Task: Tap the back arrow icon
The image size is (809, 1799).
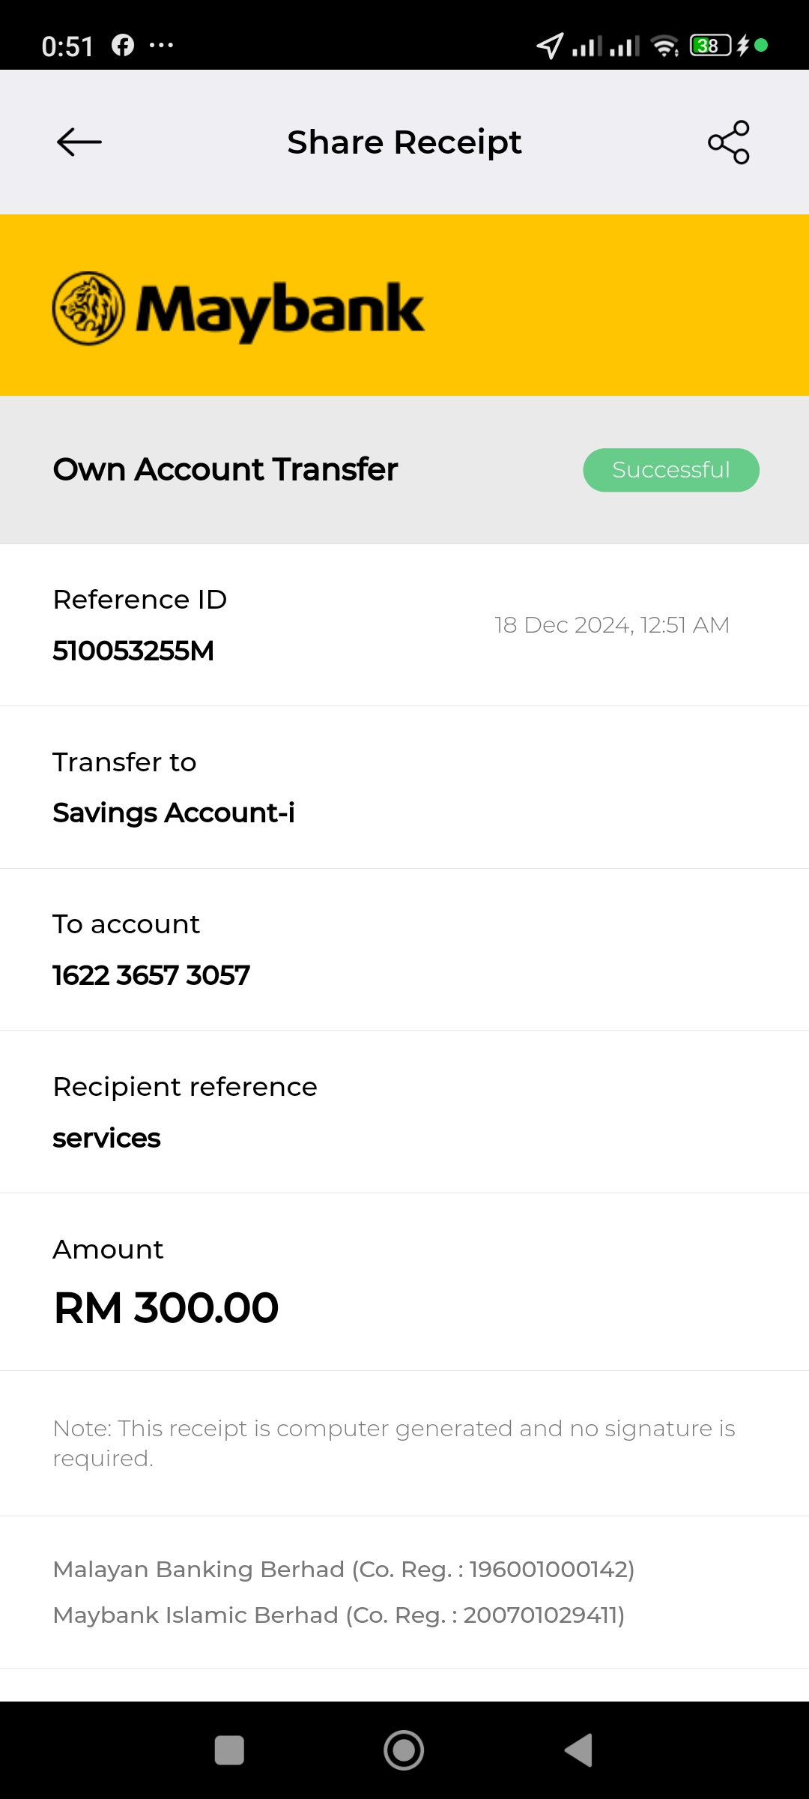Action: 79,142
